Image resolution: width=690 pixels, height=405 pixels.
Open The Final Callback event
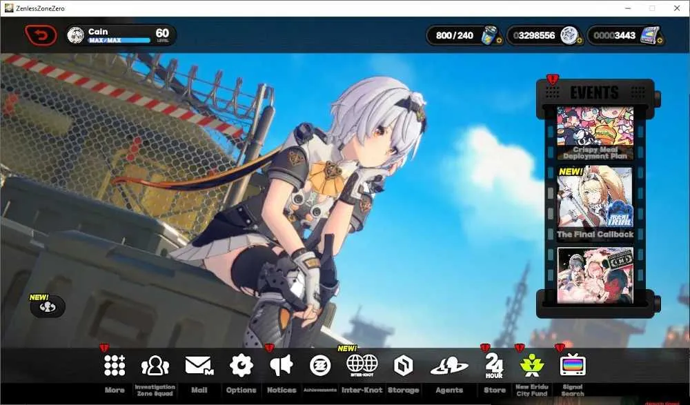coord(595,204)
